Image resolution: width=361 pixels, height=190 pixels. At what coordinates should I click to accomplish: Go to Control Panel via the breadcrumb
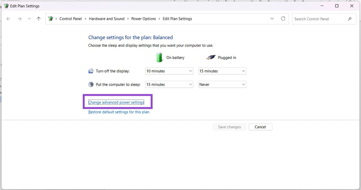coord(71,18)
